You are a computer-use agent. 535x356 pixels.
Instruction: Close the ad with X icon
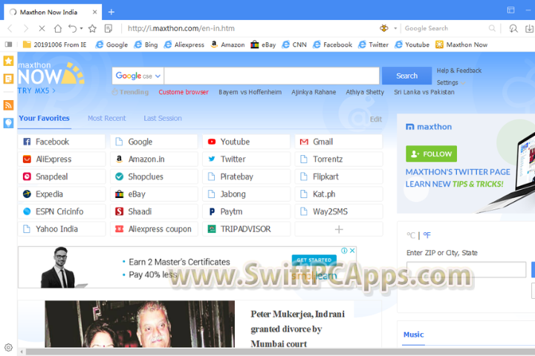coord(352,251)
